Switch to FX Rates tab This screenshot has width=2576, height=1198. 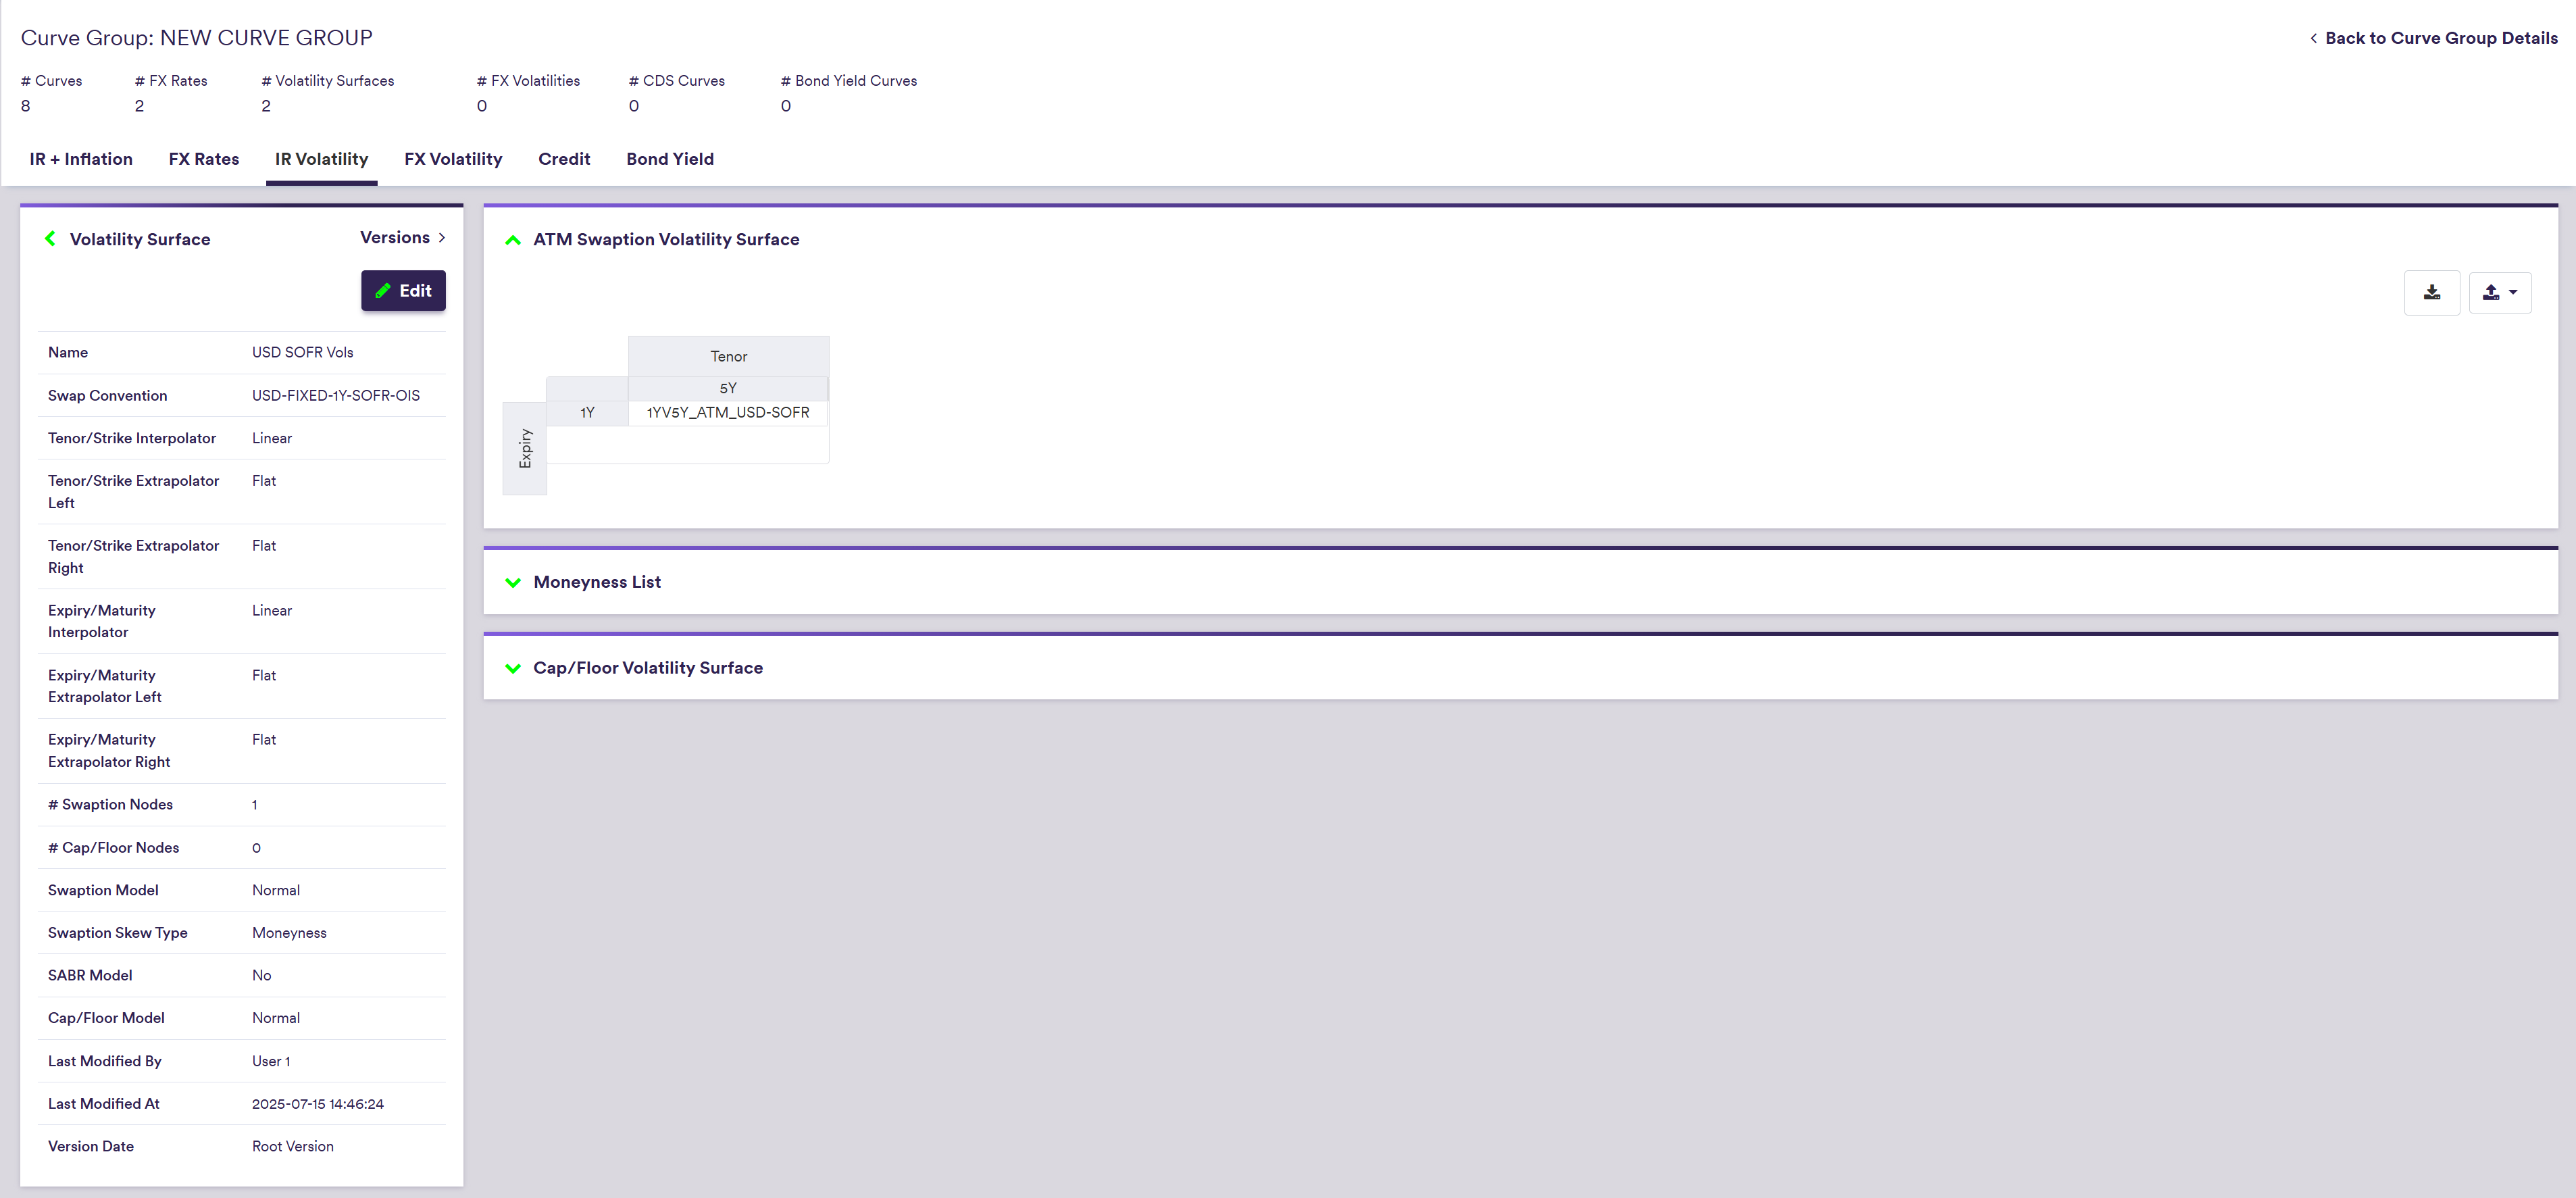click(204, 159)
